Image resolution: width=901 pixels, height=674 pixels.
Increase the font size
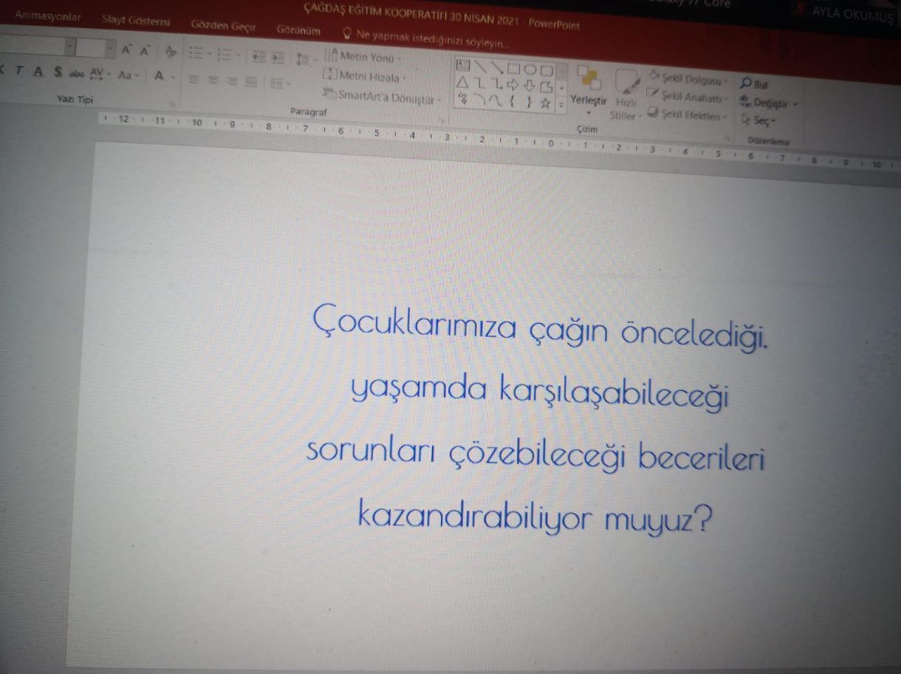pos(126,50)
